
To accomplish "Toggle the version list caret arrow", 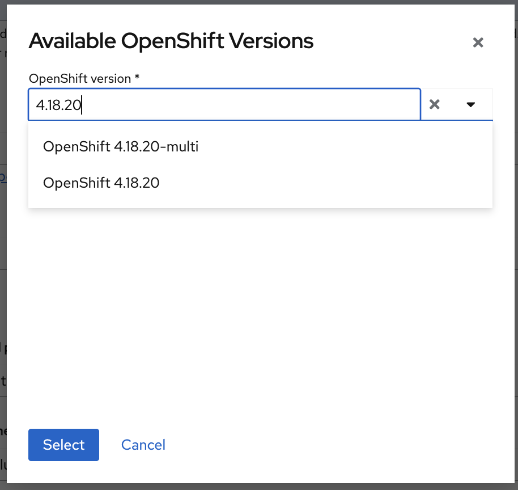I will click(x=470, y=104).
